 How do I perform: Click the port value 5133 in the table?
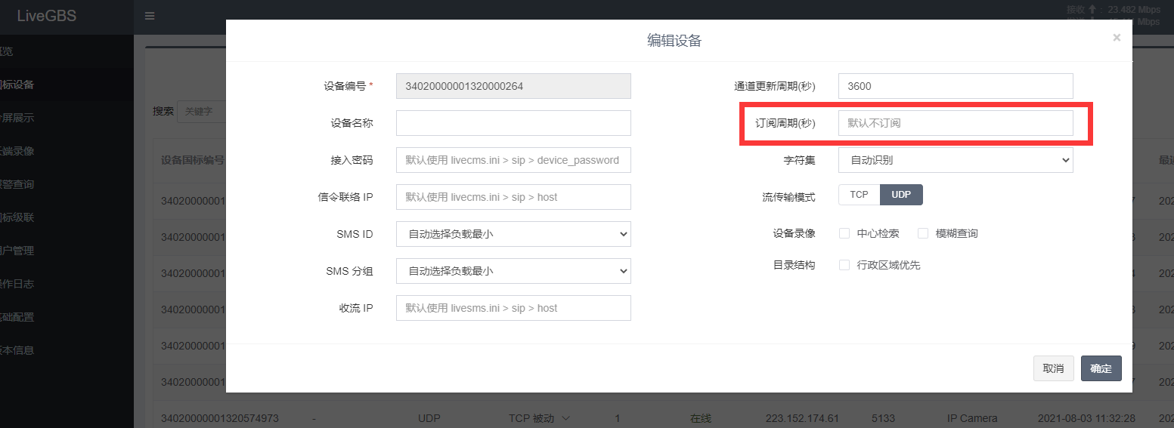[x=883, y=418]
